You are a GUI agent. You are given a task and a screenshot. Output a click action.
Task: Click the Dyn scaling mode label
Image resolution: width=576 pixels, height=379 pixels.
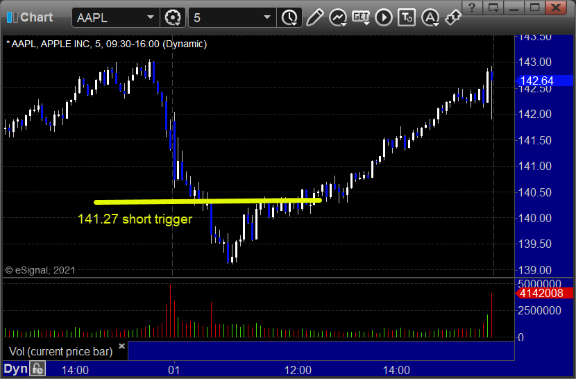(16, 369)
